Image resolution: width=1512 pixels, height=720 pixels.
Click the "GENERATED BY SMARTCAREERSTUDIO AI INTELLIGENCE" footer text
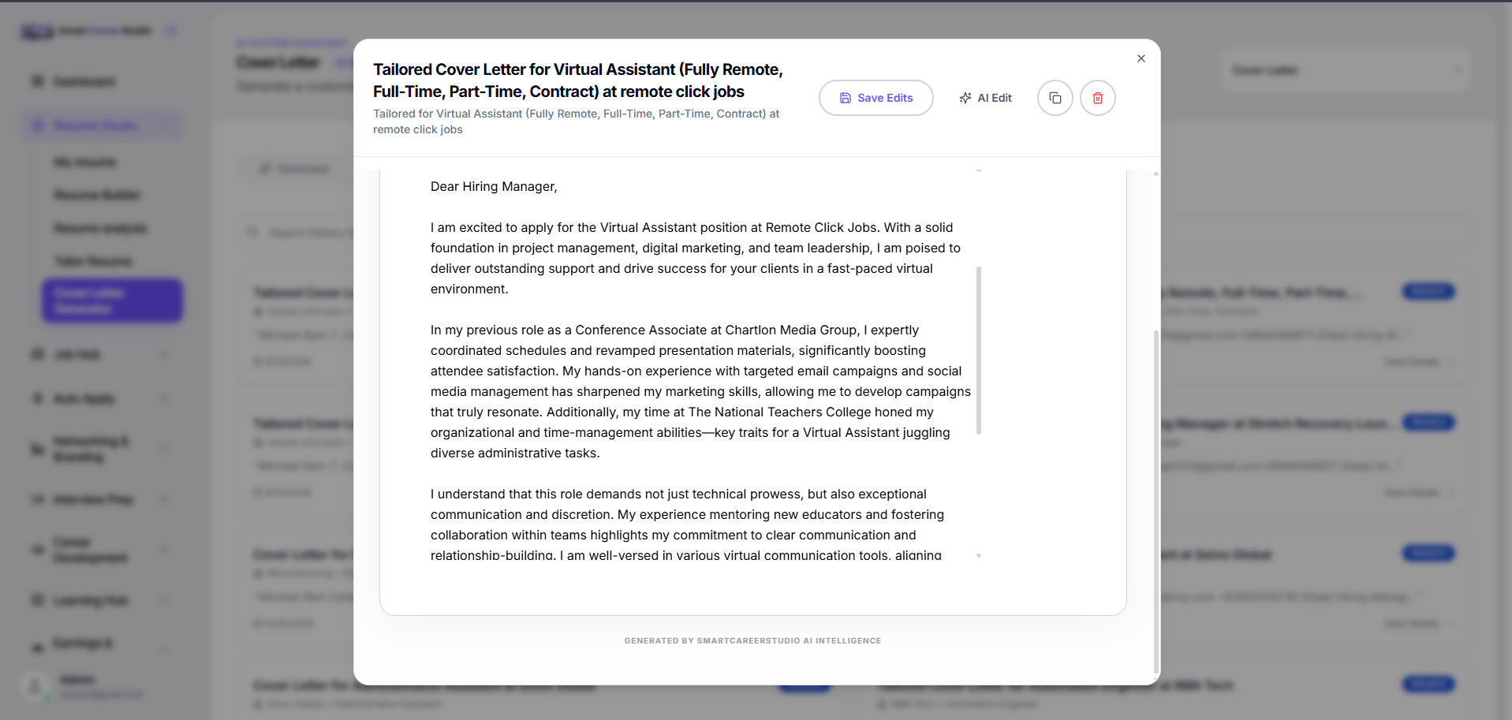(753, 640)
